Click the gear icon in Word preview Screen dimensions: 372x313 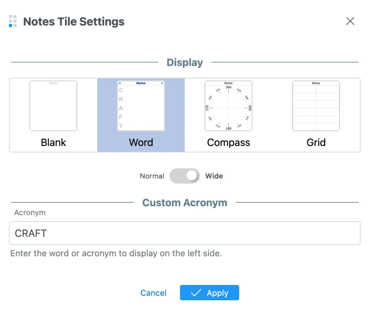pos(120,83)
